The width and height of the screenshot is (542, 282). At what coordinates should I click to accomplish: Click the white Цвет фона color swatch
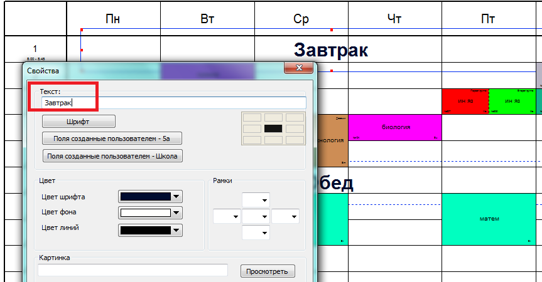click(145, 213)
